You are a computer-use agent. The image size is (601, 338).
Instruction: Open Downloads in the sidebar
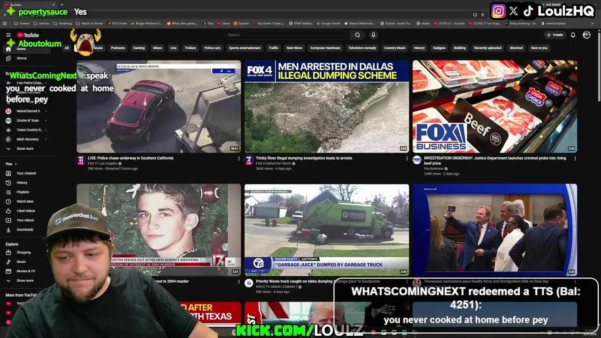pyautogui.click(x=25, y=230)
